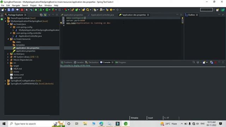Open the Package Explorer View Menu chevron
Viewport: 226px width, 127px height.
[49, 15]
